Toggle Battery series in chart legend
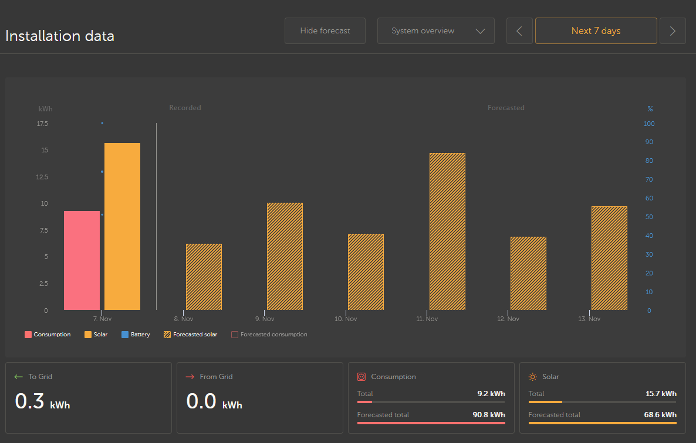Image resolution: width=696 pixels, height=443 pixels. [136, 335]
